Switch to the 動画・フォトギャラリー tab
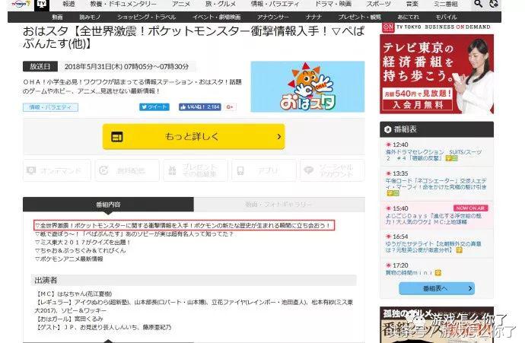The height and width of the screenshot is (343, 525). click(279, 205)
